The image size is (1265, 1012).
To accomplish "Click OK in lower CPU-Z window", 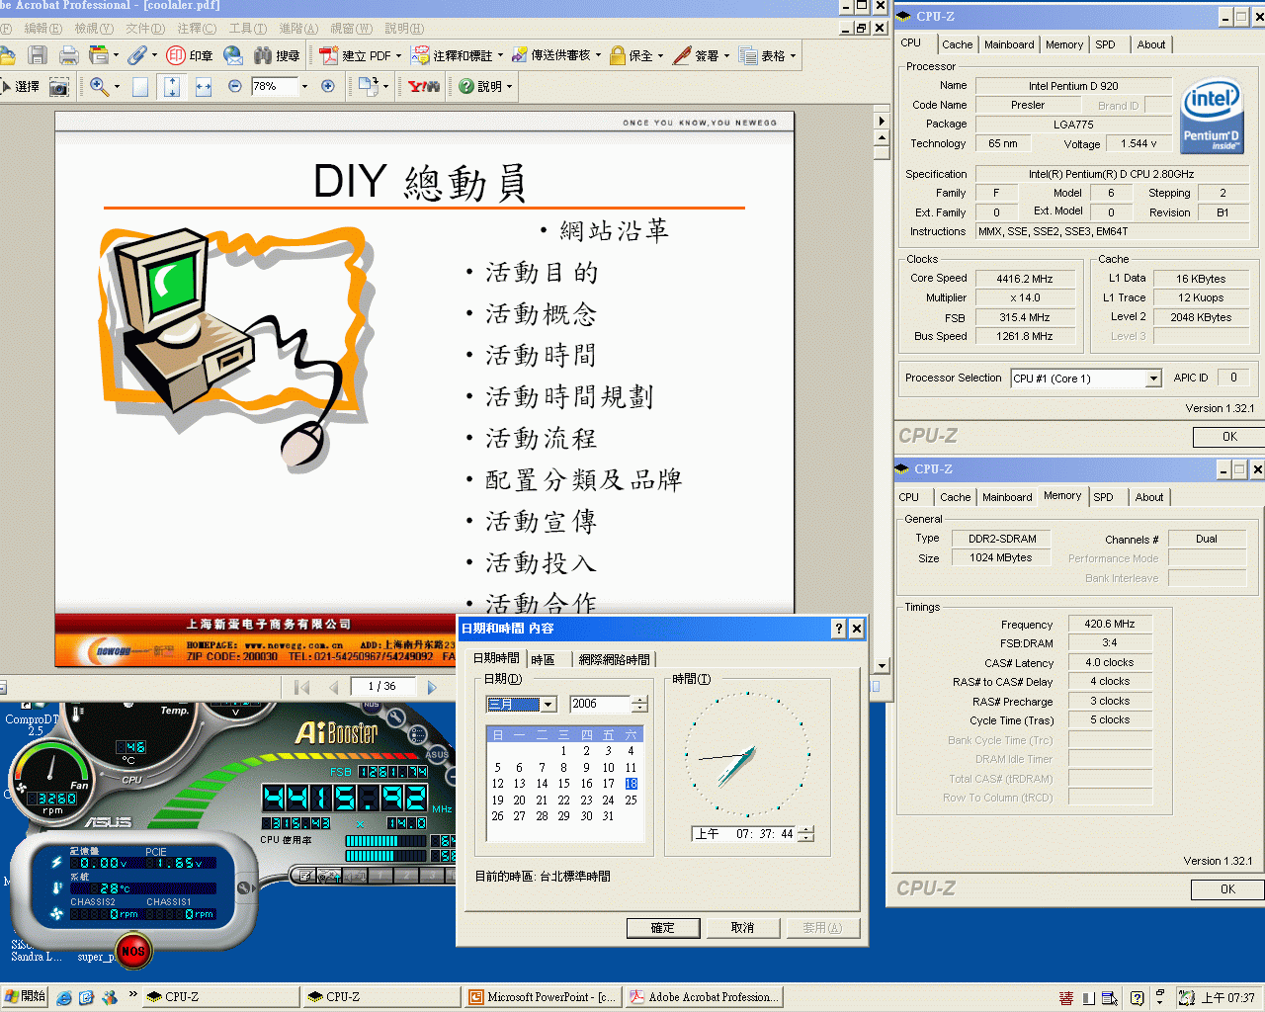I will pyautogui.click(x=1227, y=889).
